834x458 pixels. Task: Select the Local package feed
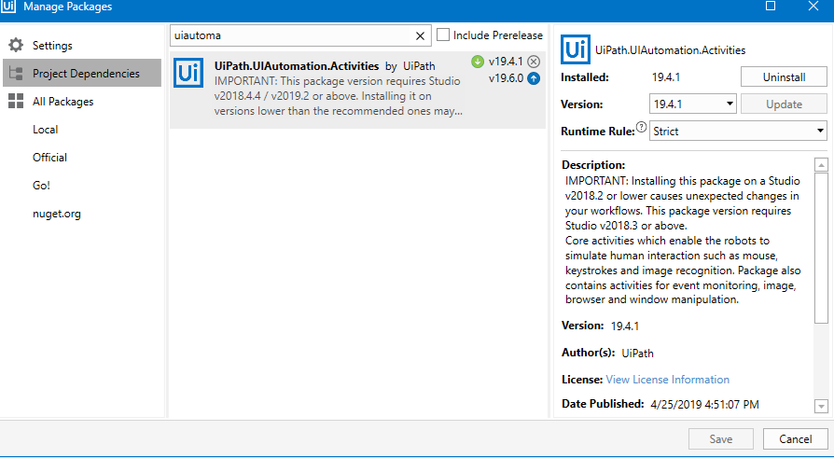45,130
